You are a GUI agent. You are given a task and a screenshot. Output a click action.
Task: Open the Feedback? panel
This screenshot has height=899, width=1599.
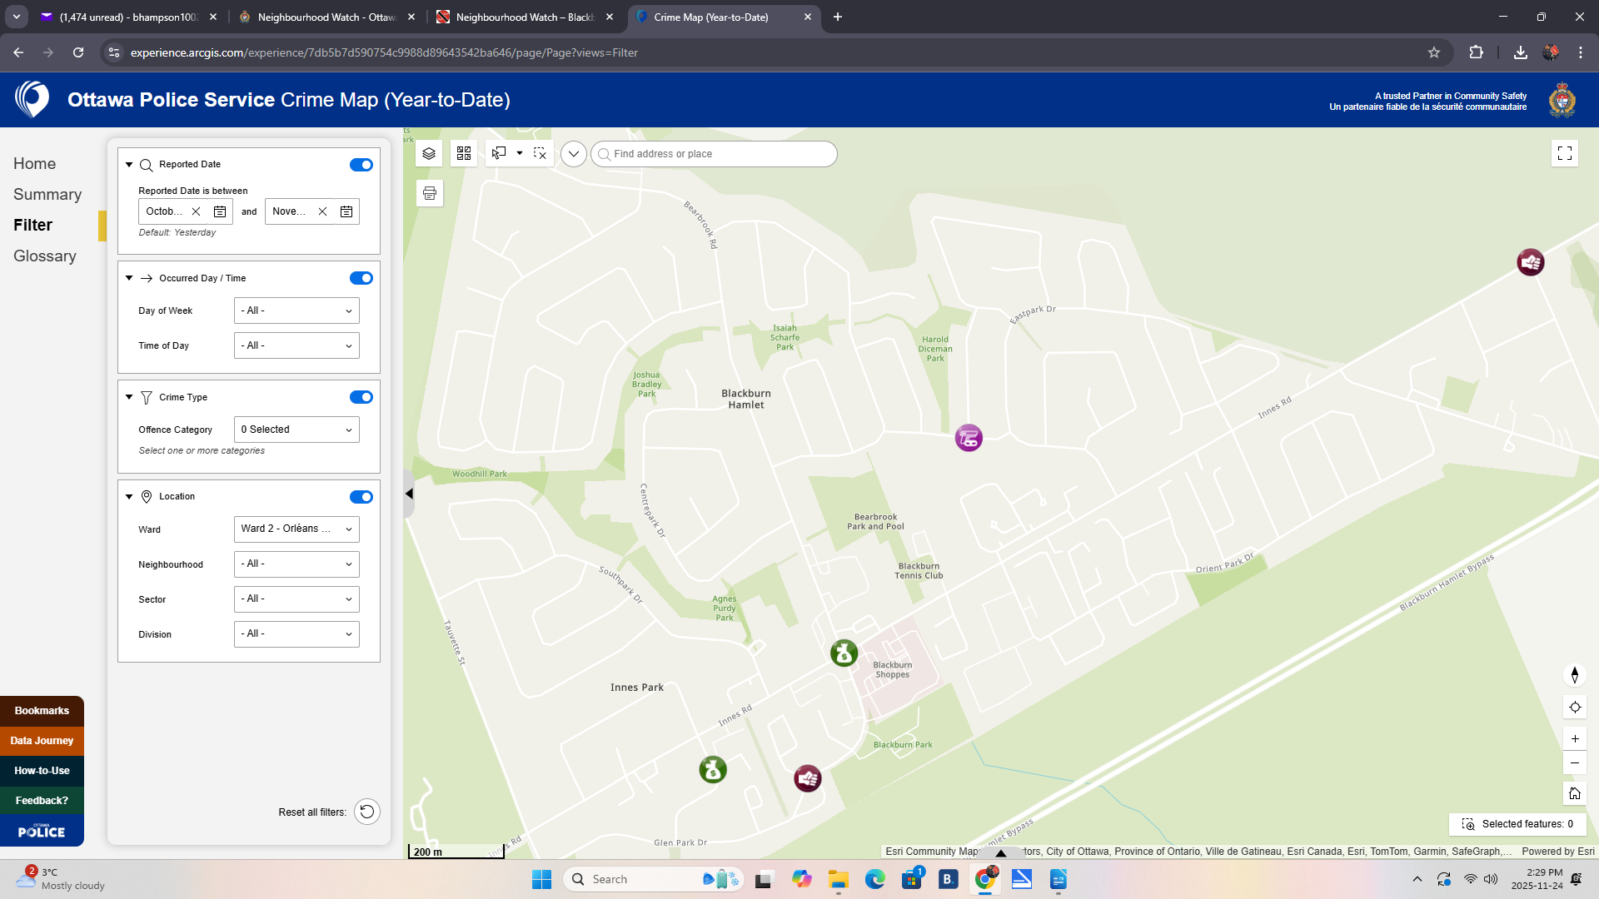click(x=42, y=800)
